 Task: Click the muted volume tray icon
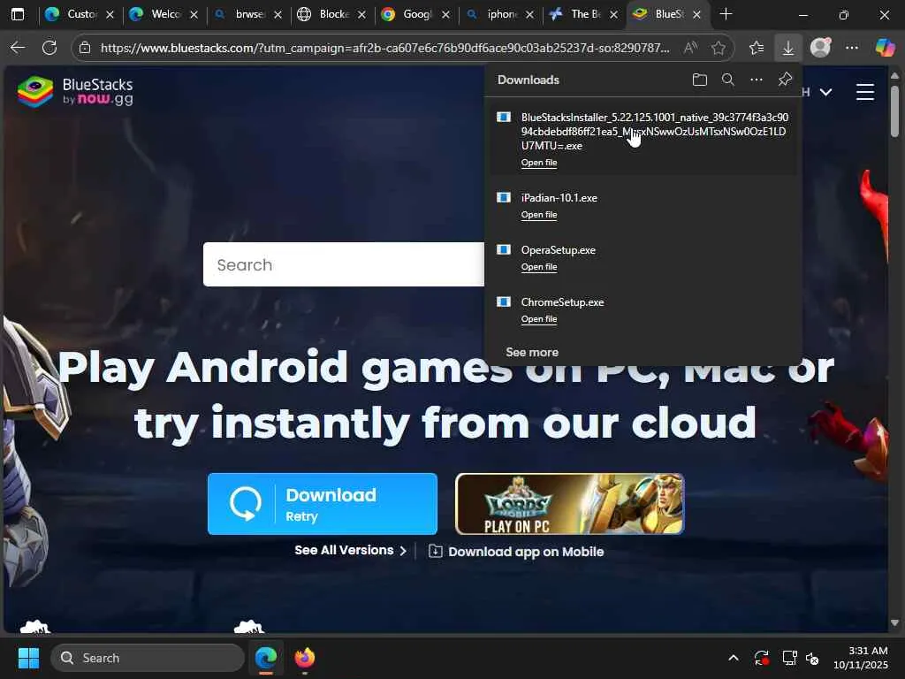813,658
